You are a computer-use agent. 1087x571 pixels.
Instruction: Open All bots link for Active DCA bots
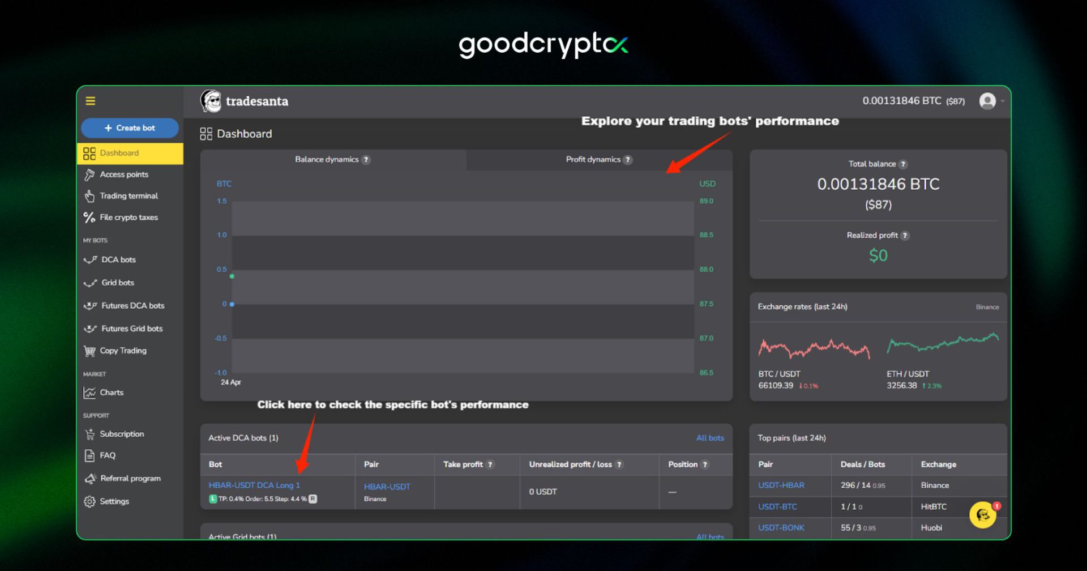pos(710,438)
